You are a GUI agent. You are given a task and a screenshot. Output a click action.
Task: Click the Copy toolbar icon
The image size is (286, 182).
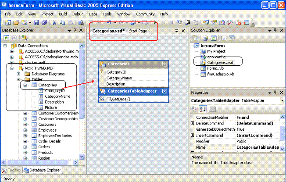(62, 23)
